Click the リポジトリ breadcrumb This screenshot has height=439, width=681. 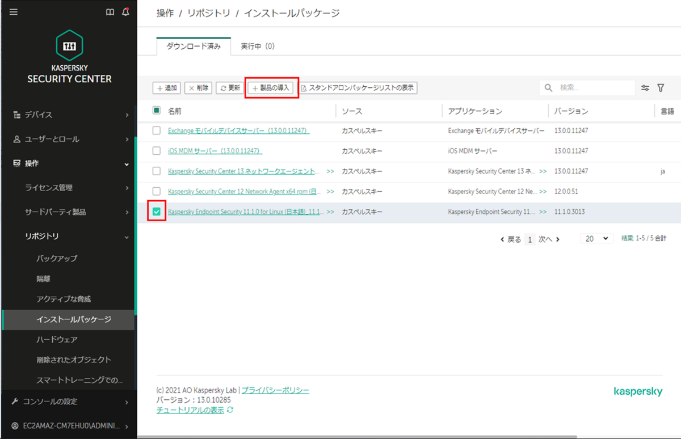click(209, 12)
